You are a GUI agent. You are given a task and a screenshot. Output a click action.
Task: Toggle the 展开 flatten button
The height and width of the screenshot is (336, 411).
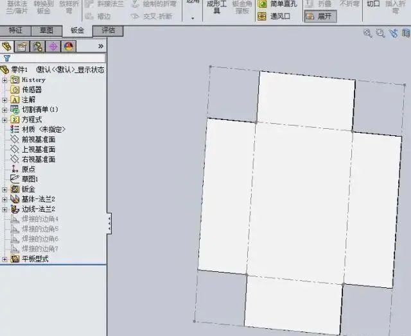click(x=320, y=17)
